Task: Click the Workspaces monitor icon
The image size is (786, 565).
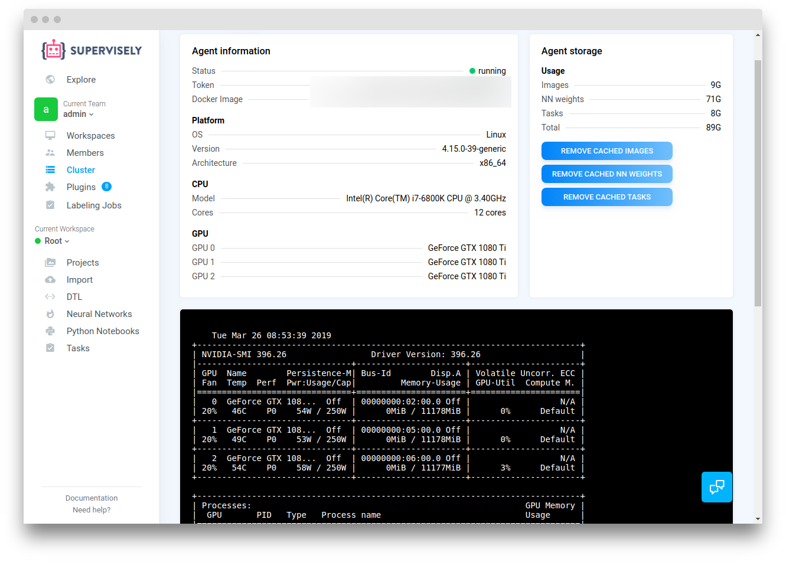Action: (50, 136)
